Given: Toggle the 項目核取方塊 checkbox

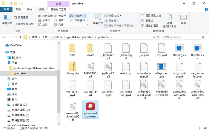Looking at the screenshot, I should coord(142,16).
